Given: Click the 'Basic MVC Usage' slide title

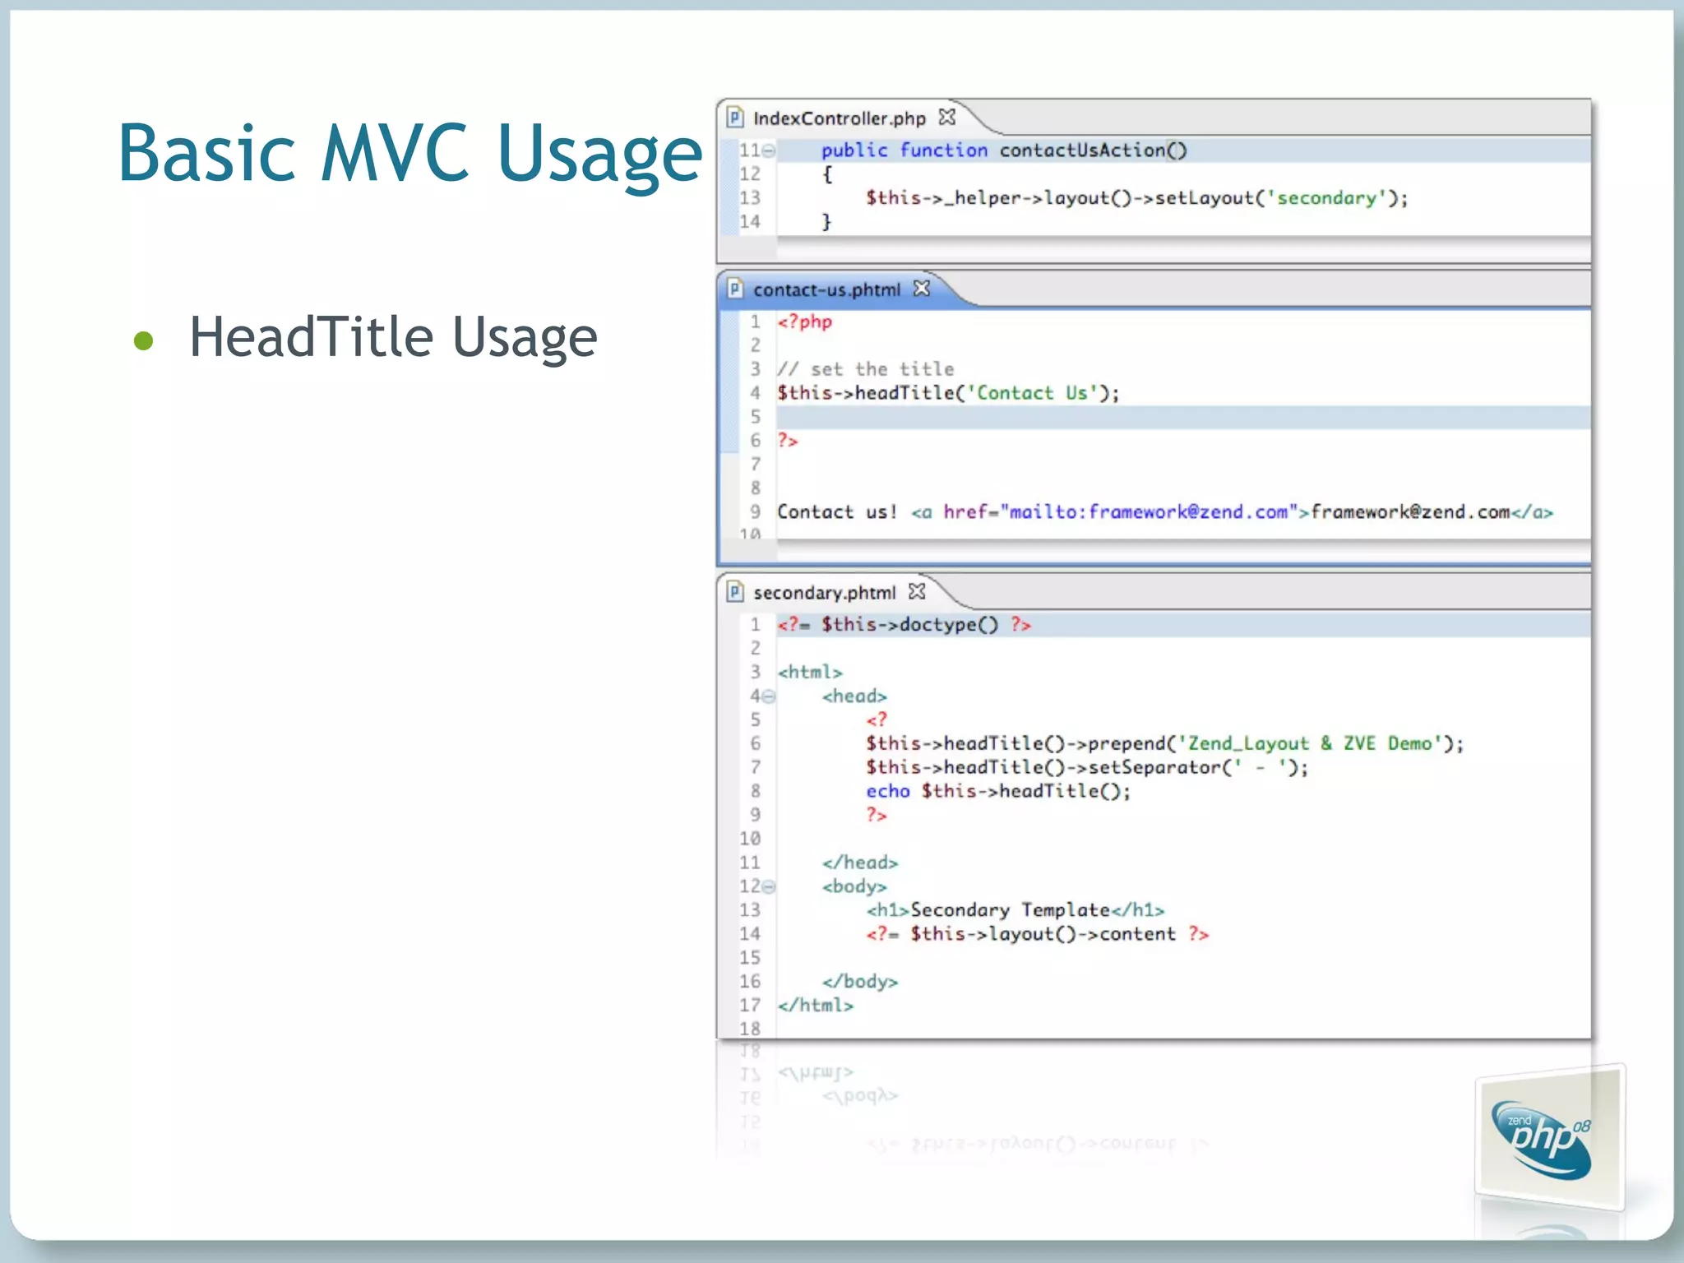Looking at the screenshot, I should click(x=410, y=153).
